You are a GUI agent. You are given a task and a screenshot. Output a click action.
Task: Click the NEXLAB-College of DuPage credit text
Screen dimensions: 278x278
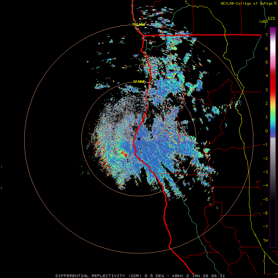247,3
